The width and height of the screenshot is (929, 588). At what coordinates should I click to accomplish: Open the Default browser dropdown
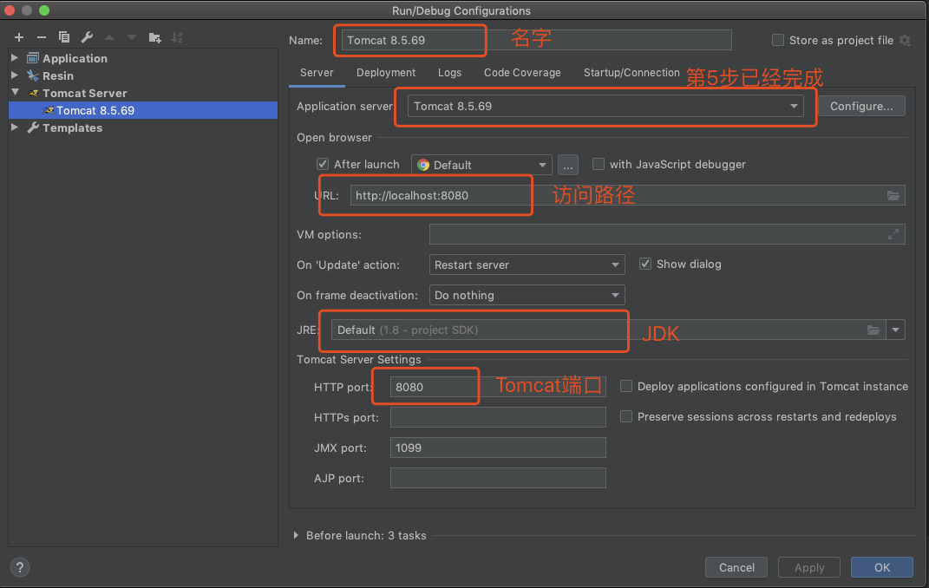(x=481, y=165)
